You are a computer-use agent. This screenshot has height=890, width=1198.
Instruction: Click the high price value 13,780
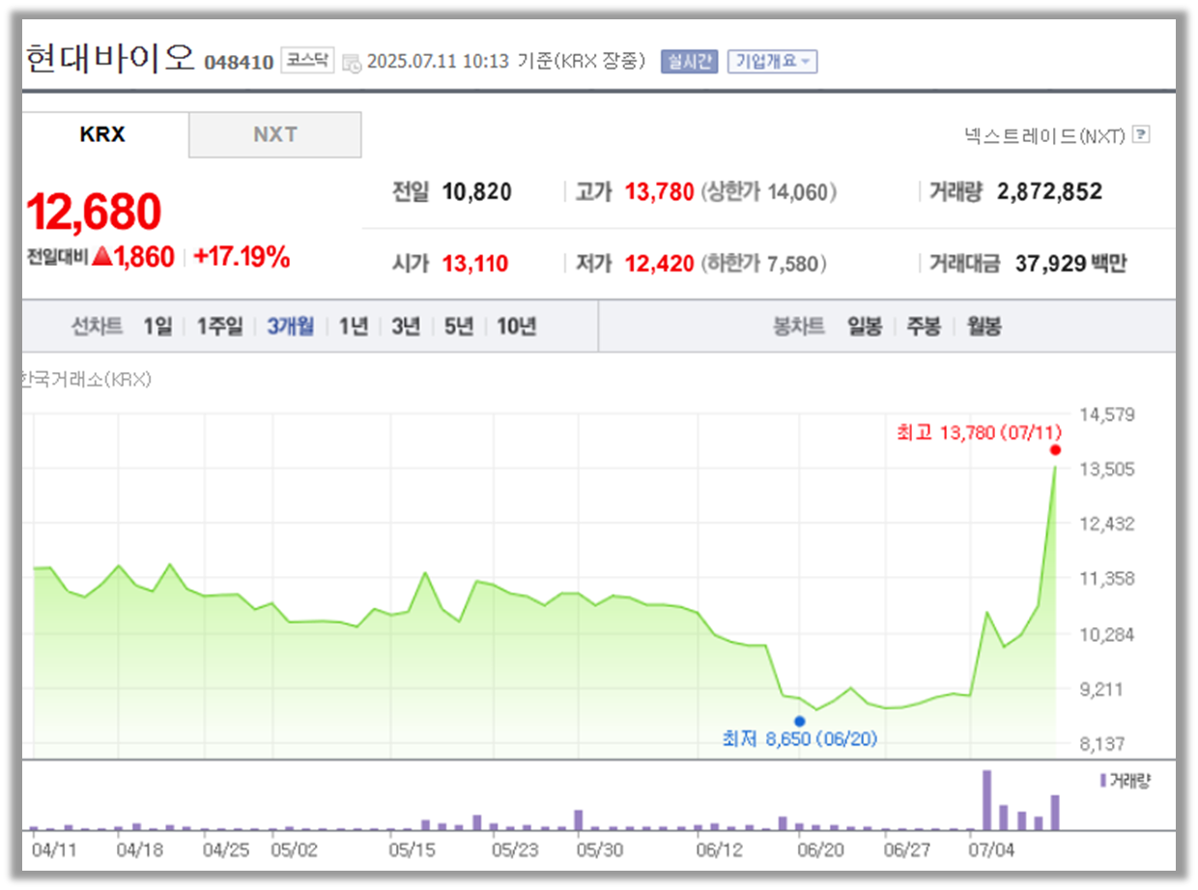(659, 192)
